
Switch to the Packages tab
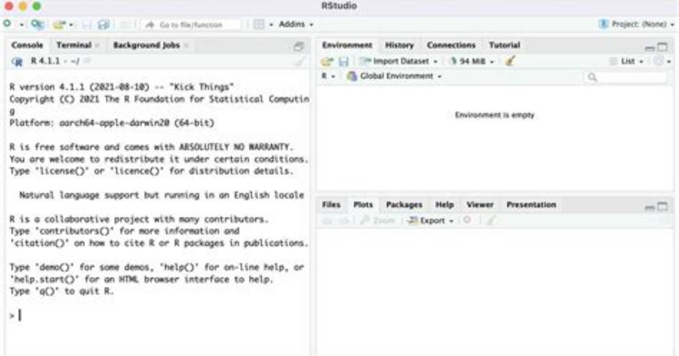404,205
